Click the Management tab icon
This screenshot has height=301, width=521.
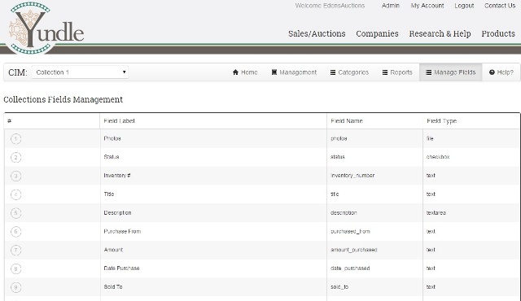(274, 72)
